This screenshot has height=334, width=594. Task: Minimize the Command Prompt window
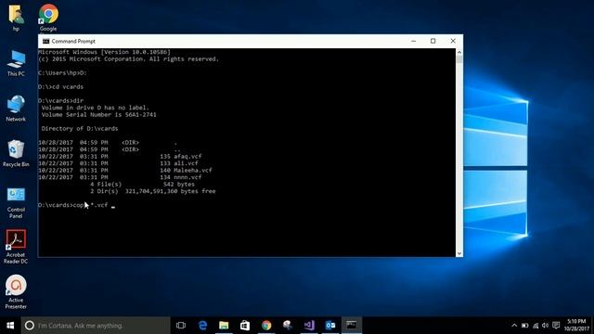coord(413,41)
